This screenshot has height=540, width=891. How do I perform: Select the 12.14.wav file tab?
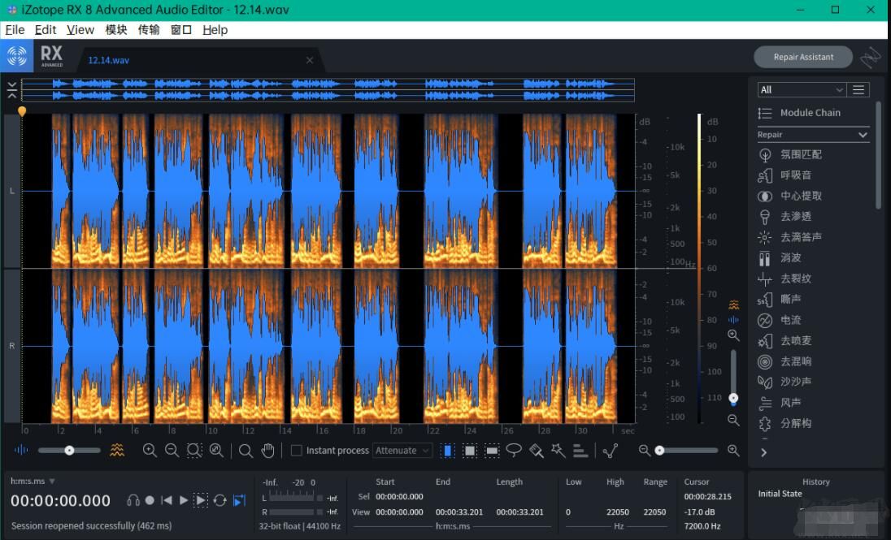[x=107, y=59]
